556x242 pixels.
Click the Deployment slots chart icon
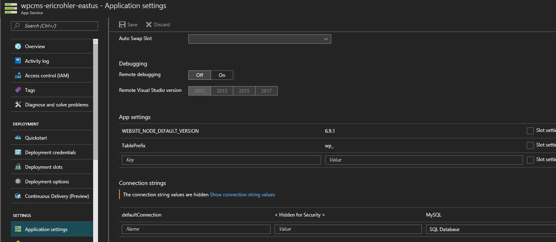coord(18,167)
